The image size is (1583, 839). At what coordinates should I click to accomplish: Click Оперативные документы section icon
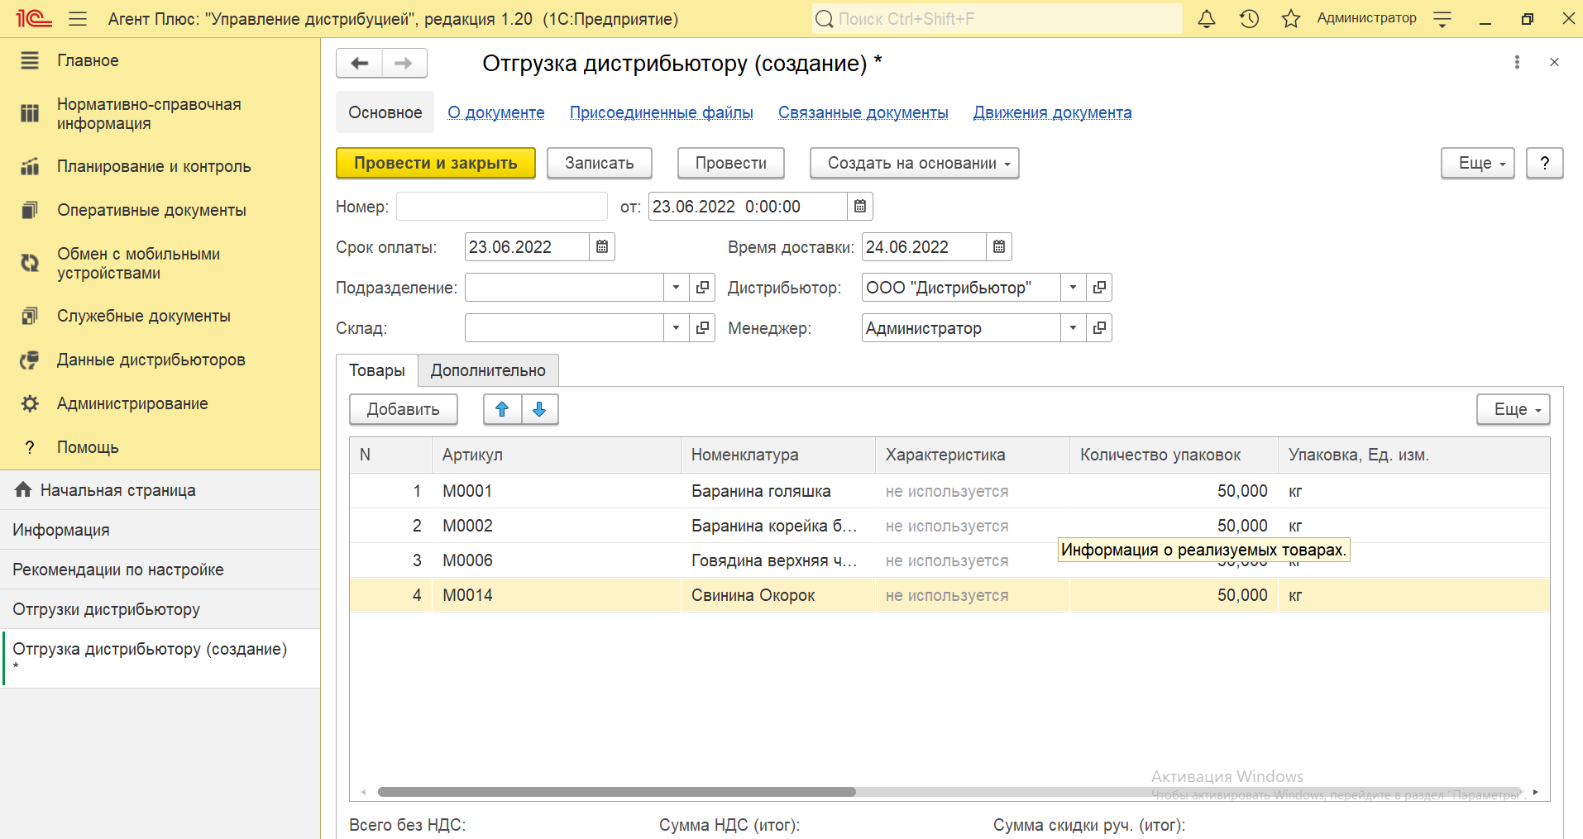point(30,210)
